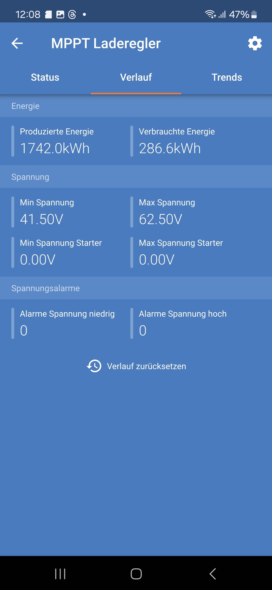Tap the Android home button
The width and height of the screenshot is (272, 590).
point(136,574)
